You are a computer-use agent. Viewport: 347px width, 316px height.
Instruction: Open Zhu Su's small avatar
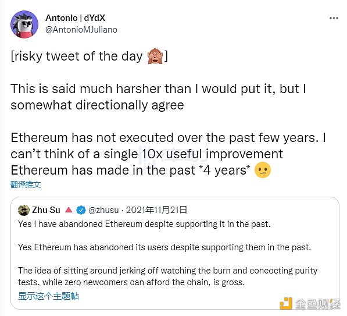pos(24,210)
